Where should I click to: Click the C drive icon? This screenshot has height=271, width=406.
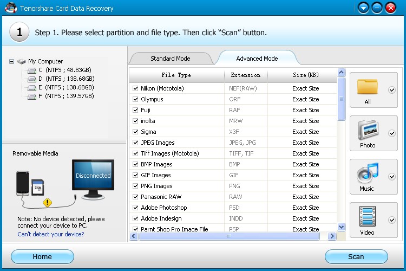pyautogui.click(x=31, y=70)
